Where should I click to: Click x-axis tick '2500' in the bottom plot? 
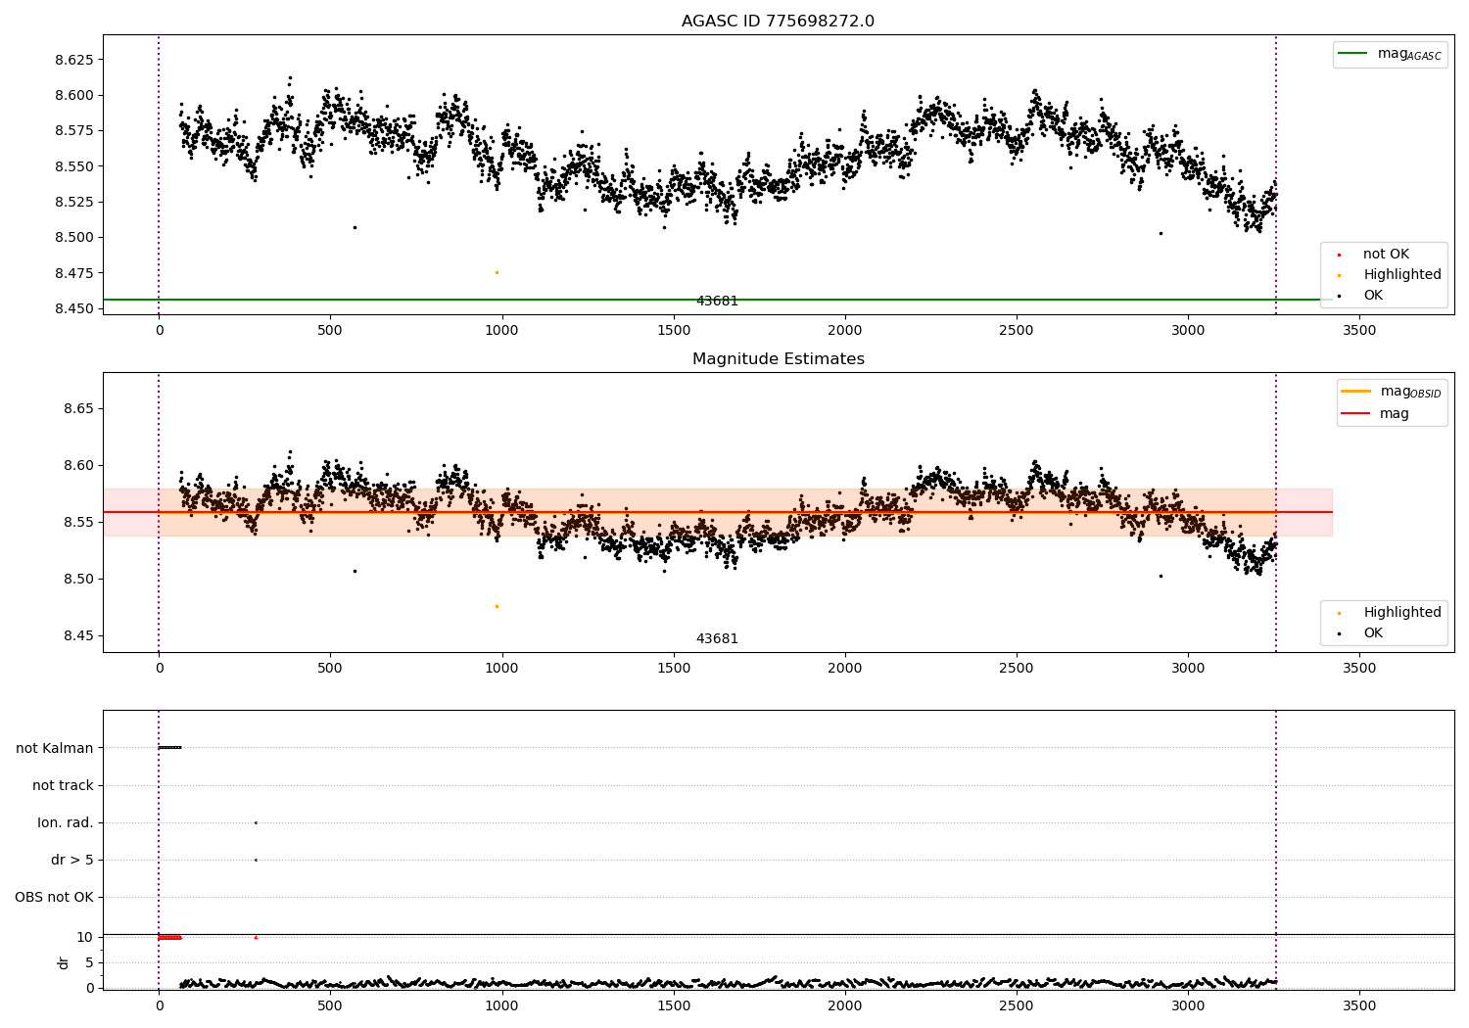[1017, 1005]
